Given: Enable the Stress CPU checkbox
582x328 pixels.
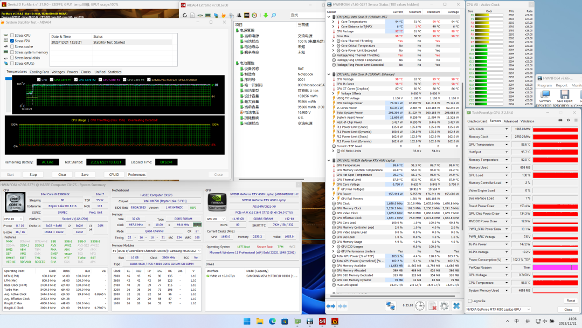Looking at the screenshot, I should (12, 36).
